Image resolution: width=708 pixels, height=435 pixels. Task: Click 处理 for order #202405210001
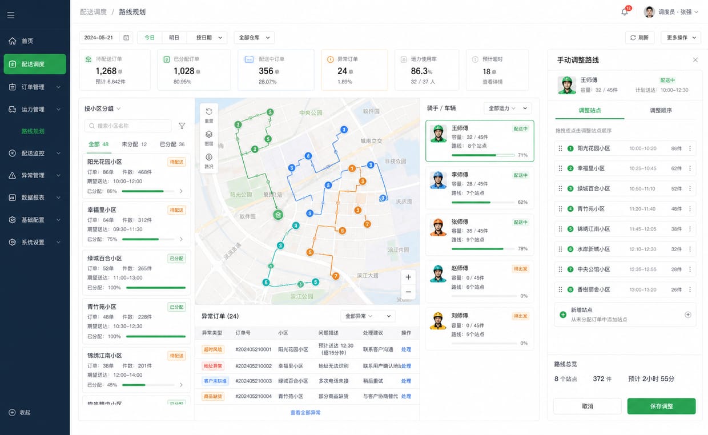point(406,349)
